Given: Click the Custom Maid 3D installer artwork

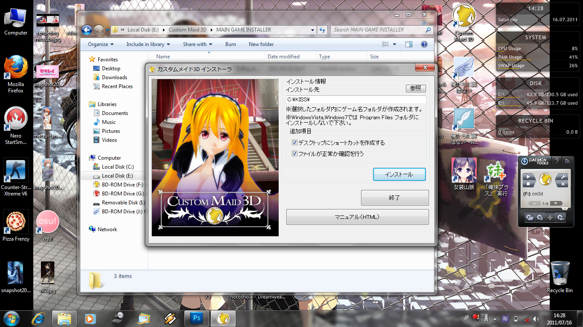Looking at the screenshot, I should (x=215, y=158).
